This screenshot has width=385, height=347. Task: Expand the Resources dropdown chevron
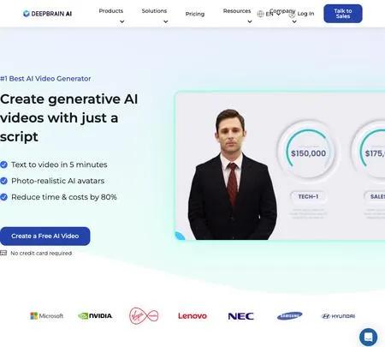click(250, 21)
